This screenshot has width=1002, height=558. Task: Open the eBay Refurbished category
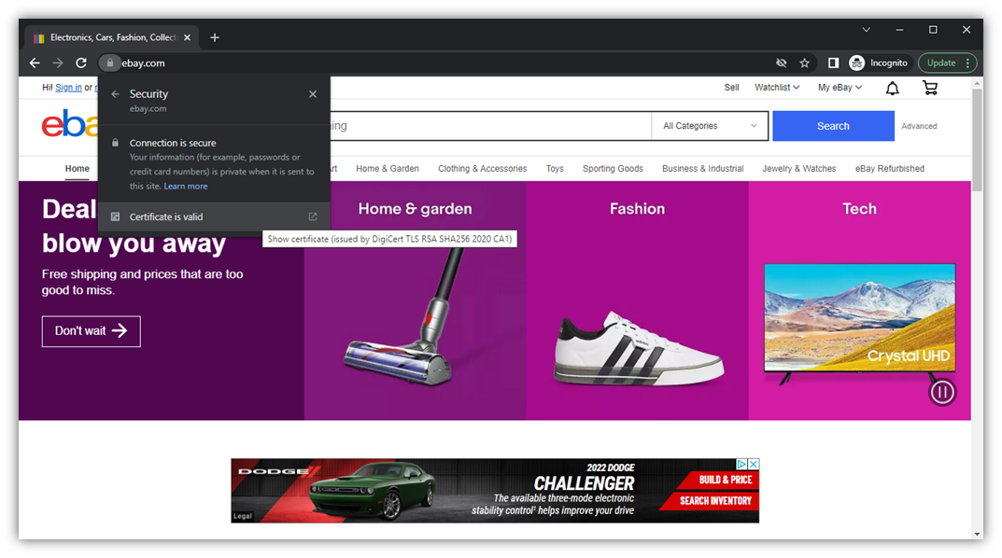(x=890, y=169)
